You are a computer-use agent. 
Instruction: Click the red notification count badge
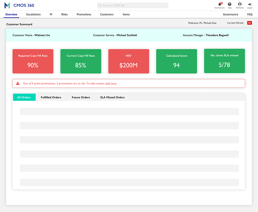tap(222, 3)
